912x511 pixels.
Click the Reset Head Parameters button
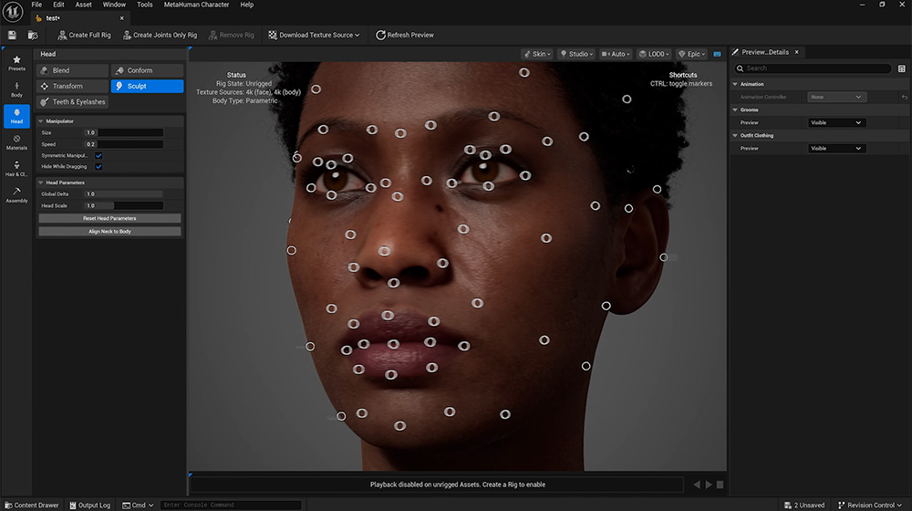pos(109,219)
